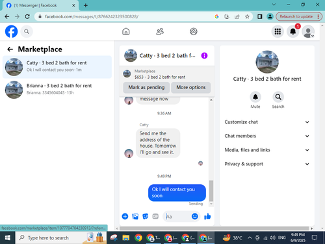
Task: Open the Windows Start menu
Action: click(8, 238)
